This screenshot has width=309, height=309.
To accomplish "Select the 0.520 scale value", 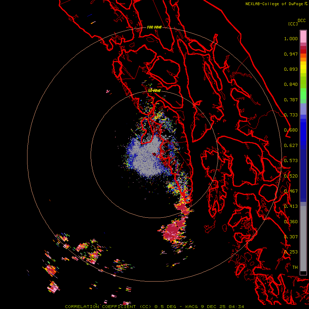I will click(x=291, y=176).
